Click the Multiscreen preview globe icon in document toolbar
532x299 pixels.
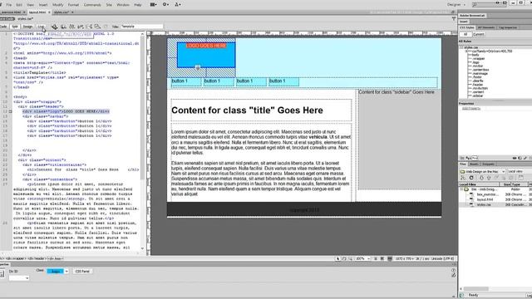point(55,27)
